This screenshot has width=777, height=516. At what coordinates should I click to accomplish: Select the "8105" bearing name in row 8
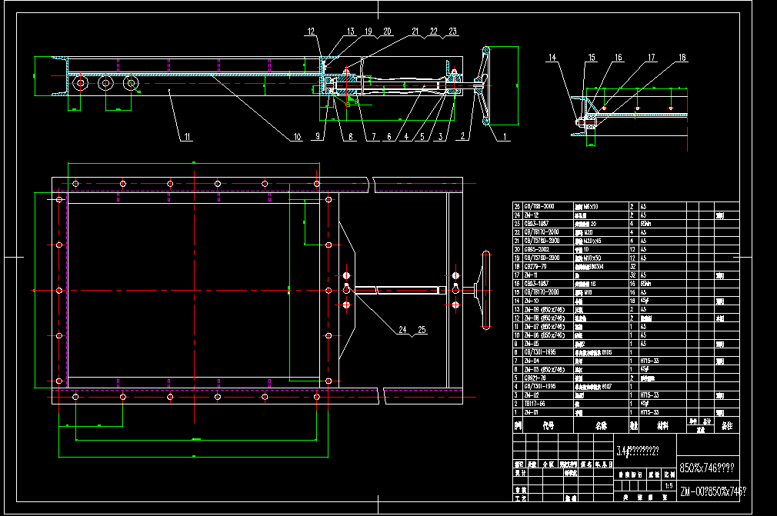(x=607, y=352)
